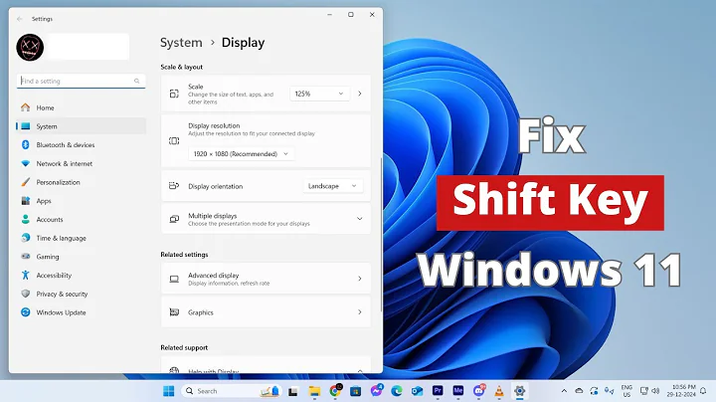Click the OneDrive cloud tray icon
Viewport: 716px width, 402px height.
pyautogui.click(x=579, y=391)
